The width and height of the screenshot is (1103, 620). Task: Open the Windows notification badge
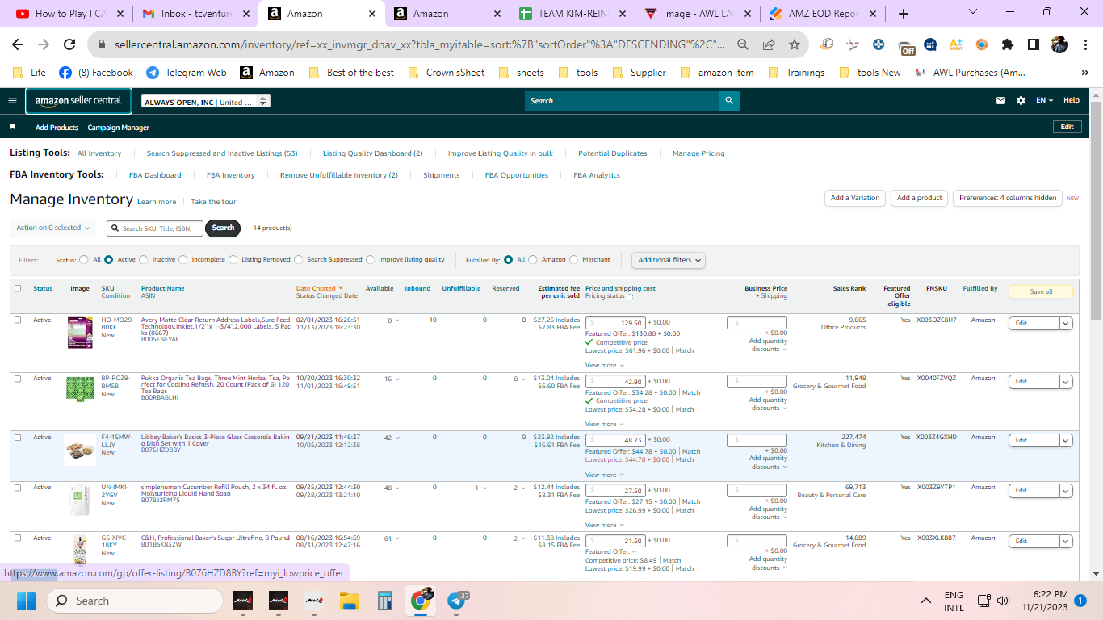pyautogui.click(x=1080, y=601)
